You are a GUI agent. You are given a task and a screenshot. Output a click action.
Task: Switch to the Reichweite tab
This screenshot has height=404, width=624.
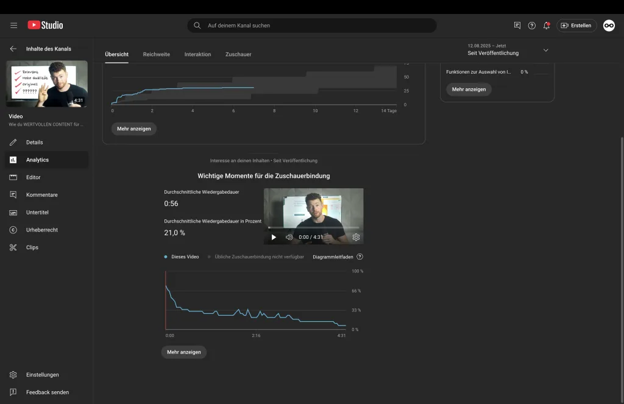(157, 54)
